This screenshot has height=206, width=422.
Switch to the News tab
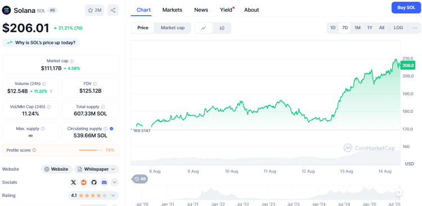pos(201,10)
